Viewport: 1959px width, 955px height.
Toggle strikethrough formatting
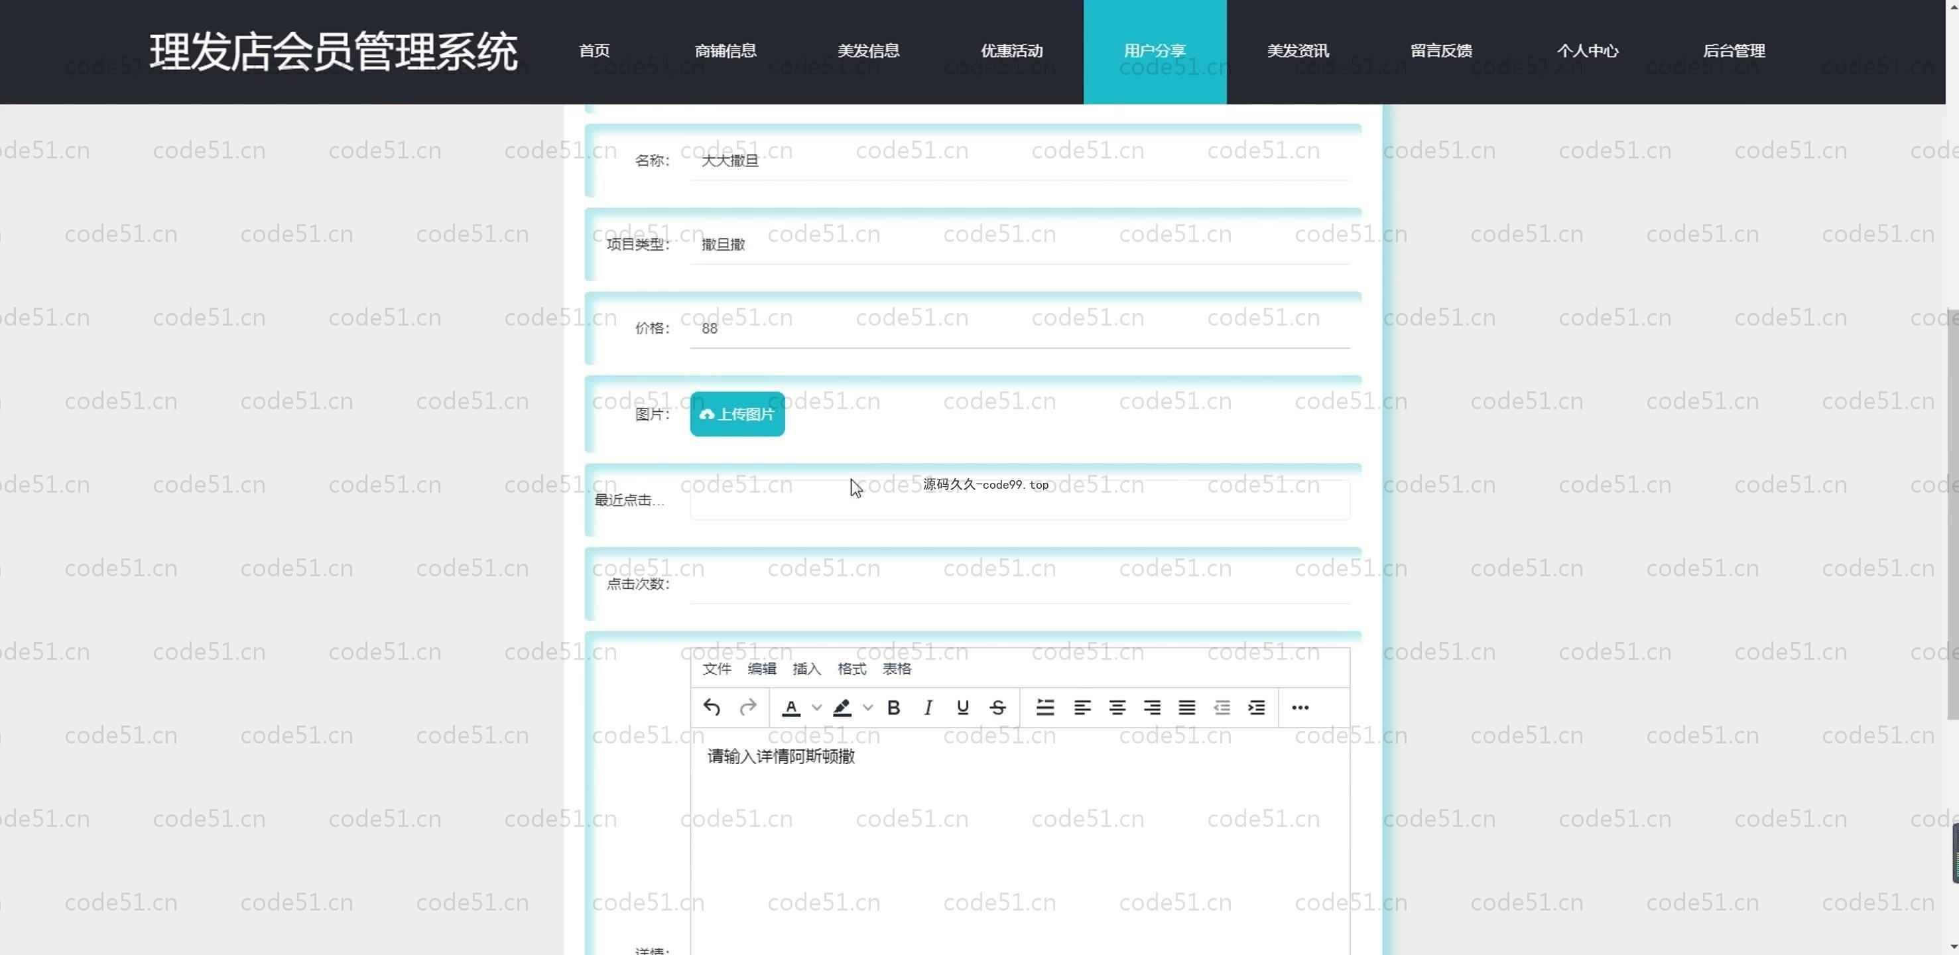tap(998, 708)
